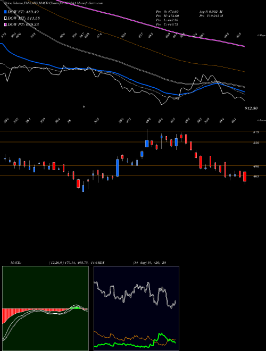The image size is (266, 351).
Task: Click the 'MACD:' panel label
Action: point(15,263)
